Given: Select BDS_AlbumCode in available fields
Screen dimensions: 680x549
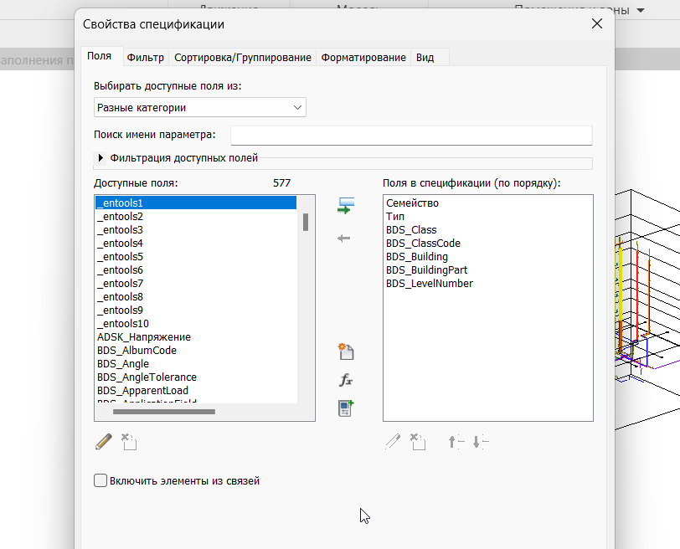Looking at the screenshot, I should coord(137,351).
